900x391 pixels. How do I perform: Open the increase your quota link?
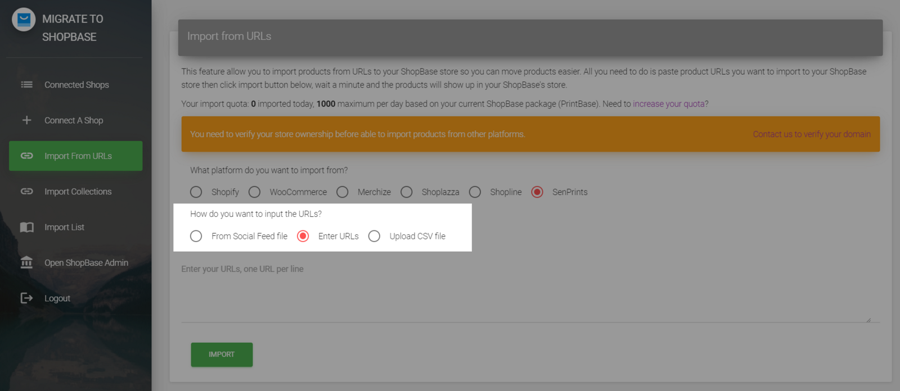click(669, 104)
